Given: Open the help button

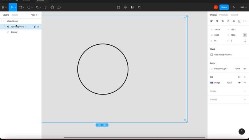Looking at the screenshot, I should coord(242,131).
